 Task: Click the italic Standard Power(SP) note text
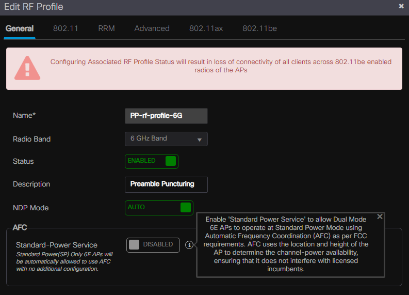[x=64, y=261]
